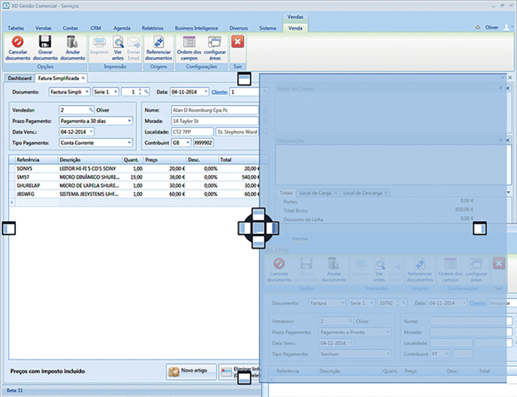Expand the Data Venc. date picker
517x397 pixels.
91,132
